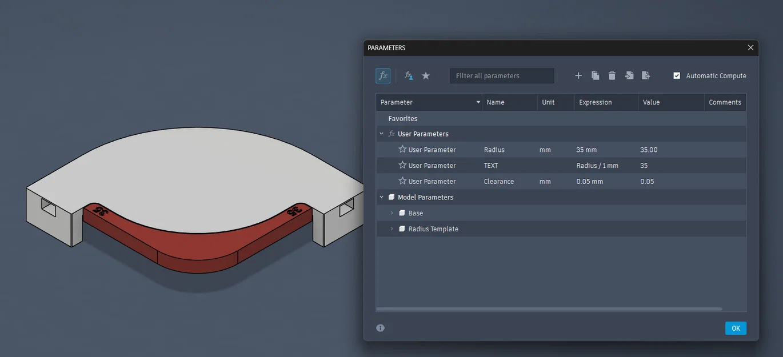Click the export parameters icon
Viewport: 783px width, 357px height.
[646, 75]
